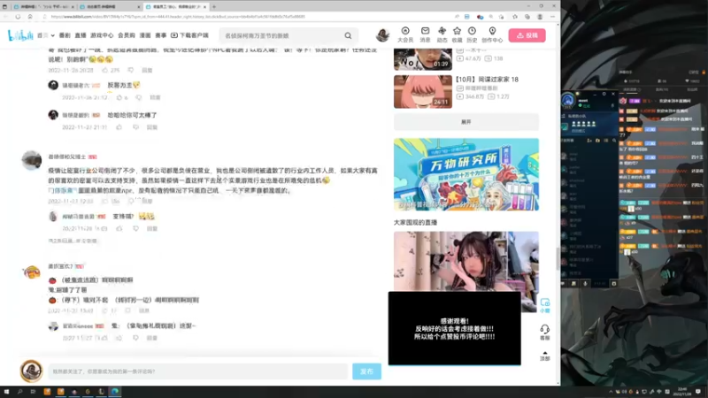Click the magnifier search icon in search box

tap(348, 35)
